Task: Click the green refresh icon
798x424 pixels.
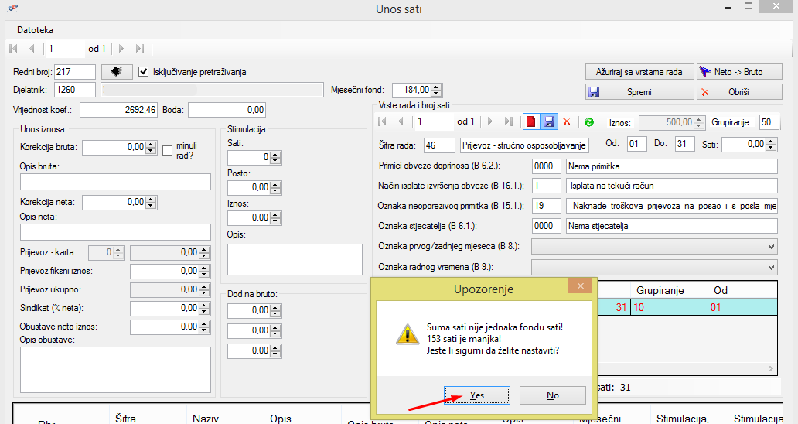Action: (x=588, y=122)
